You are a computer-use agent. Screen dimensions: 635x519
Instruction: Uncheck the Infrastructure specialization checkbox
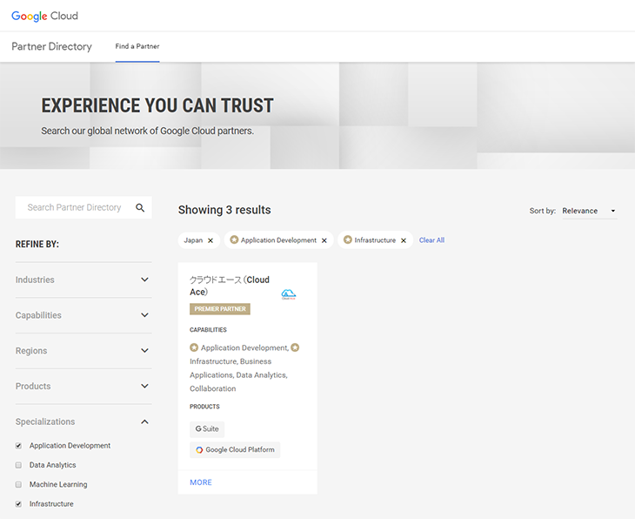[x=18, y=504]
